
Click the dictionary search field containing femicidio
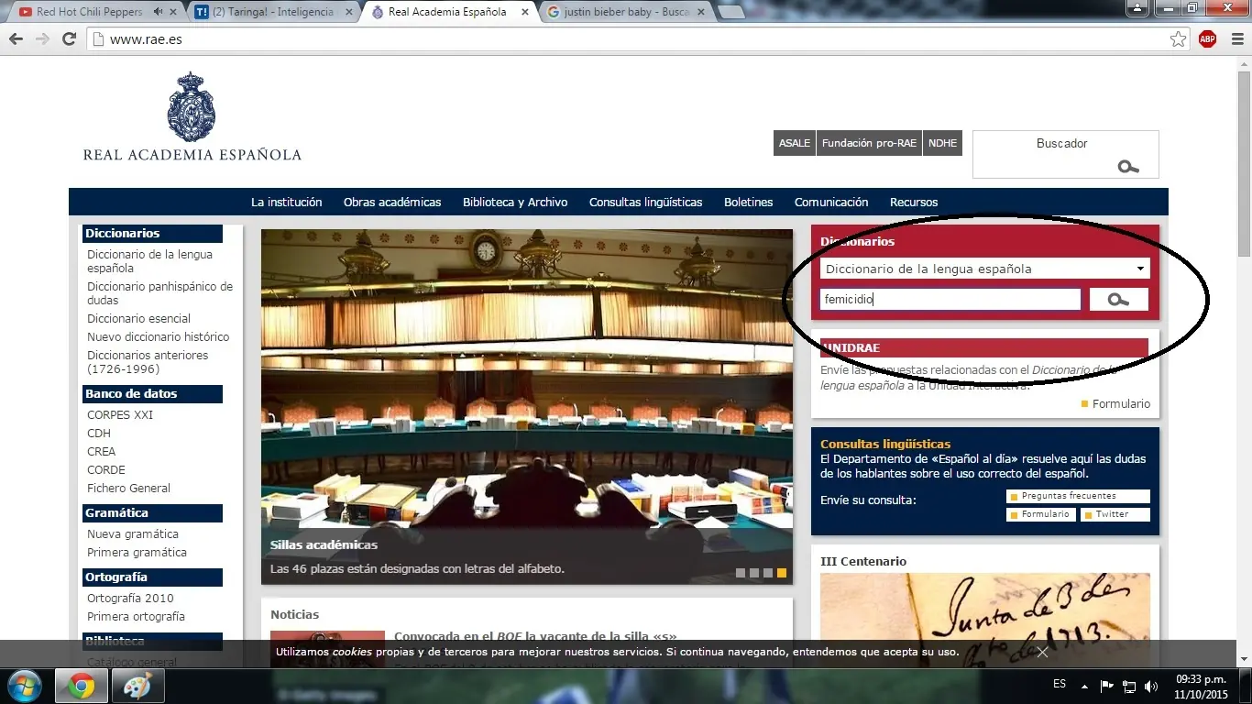pos(950,300)
